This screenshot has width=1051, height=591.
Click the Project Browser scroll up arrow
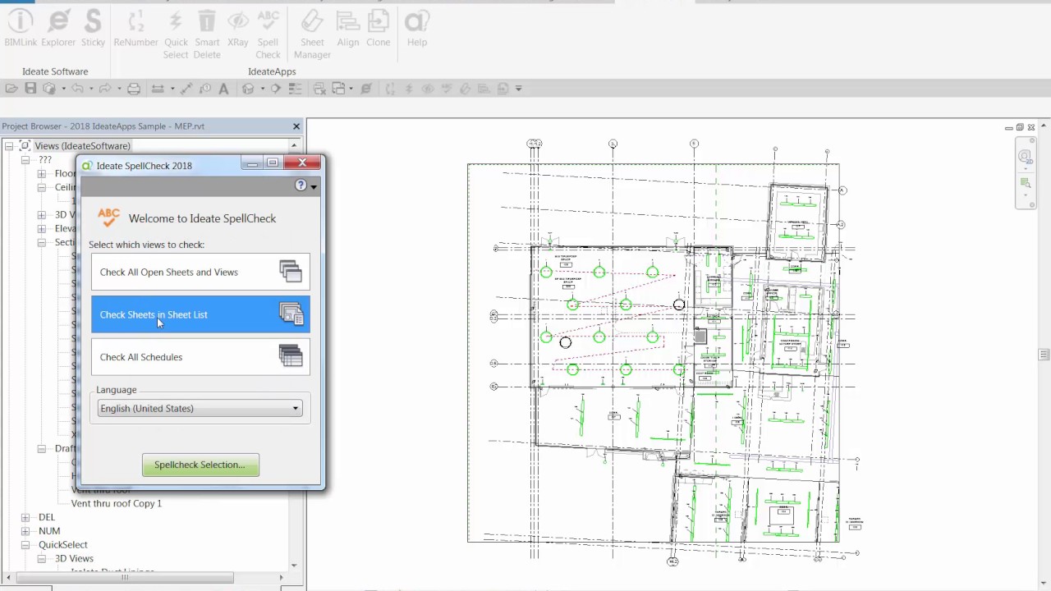click(x=294, y=145)
